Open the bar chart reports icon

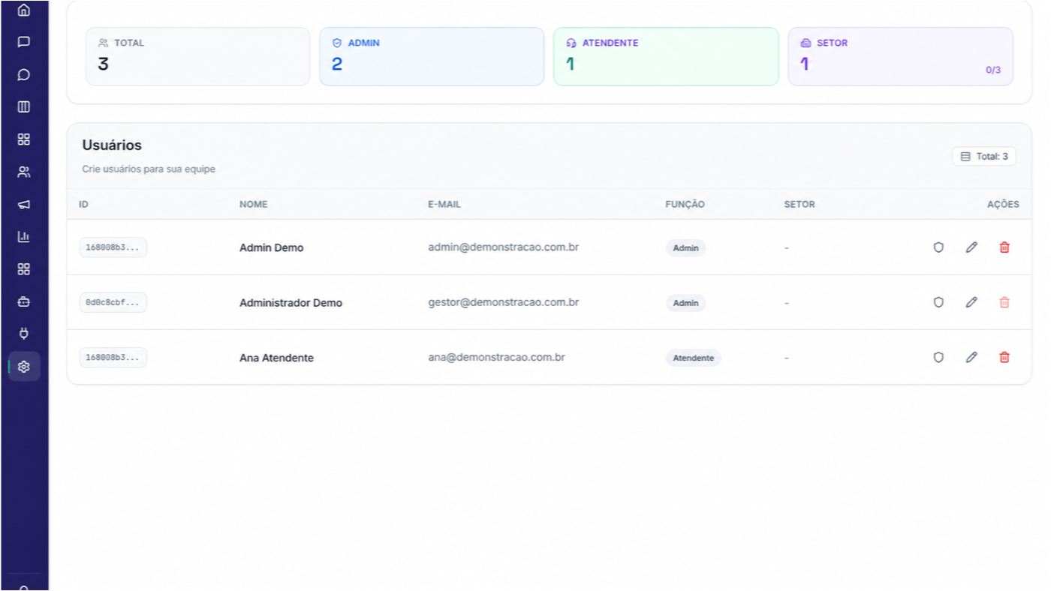pos(23,236)
